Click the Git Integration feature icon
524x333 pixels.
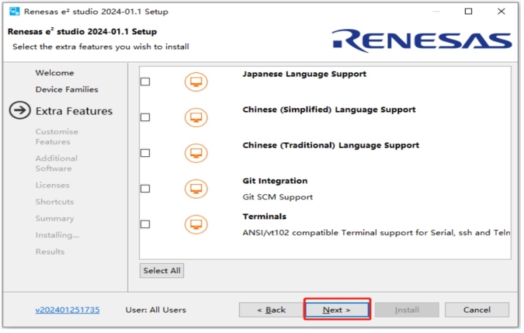(x=196, y=189)
